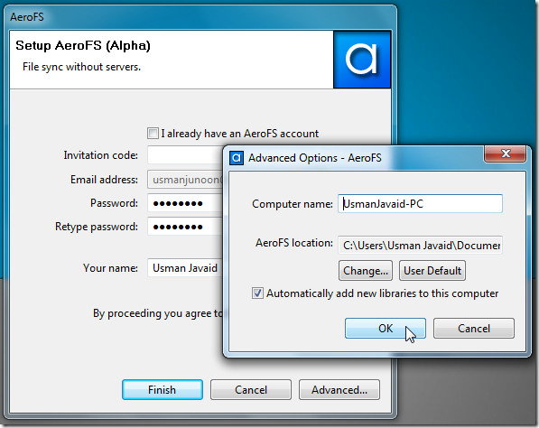This screenshot has width=539, height=428.
Task: Click the large AeroFS logo in the setup header
Action: coord(362,60)
